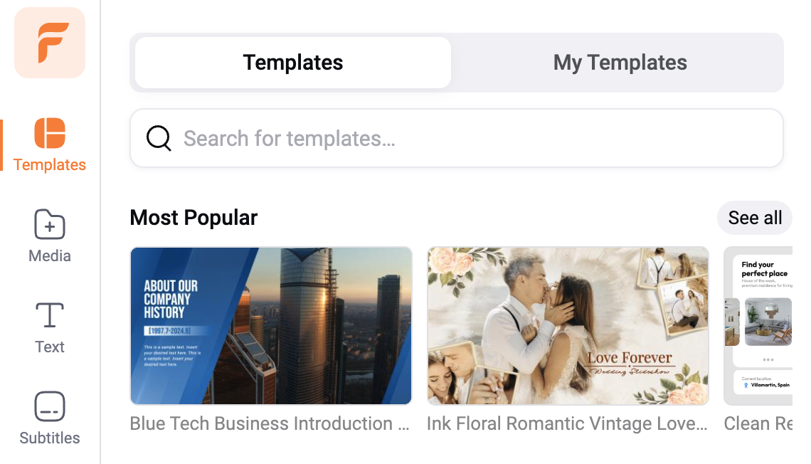
Task: Click the Most Popular section heading
Action: pos(194,218)
